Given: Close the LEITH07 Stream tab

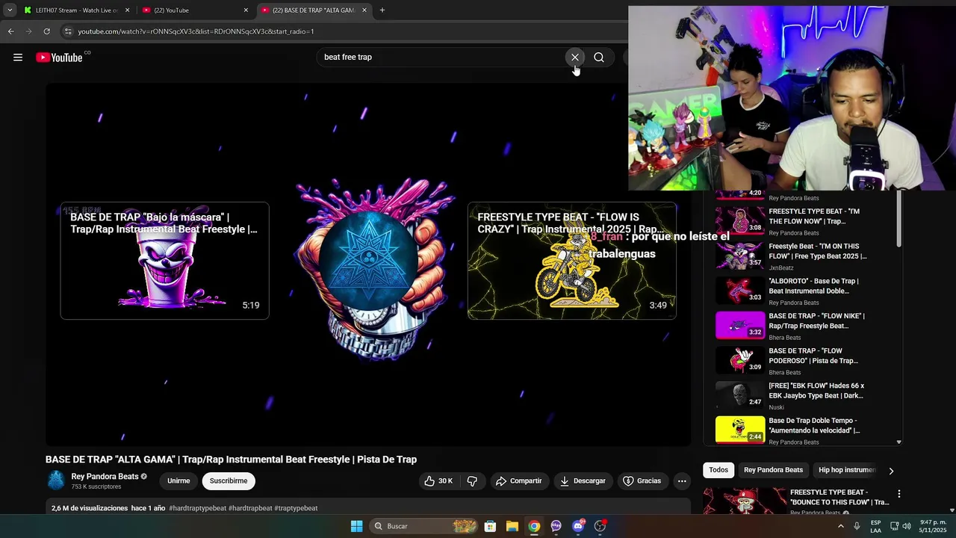Looking at the screenshot, I should [127, 10].
